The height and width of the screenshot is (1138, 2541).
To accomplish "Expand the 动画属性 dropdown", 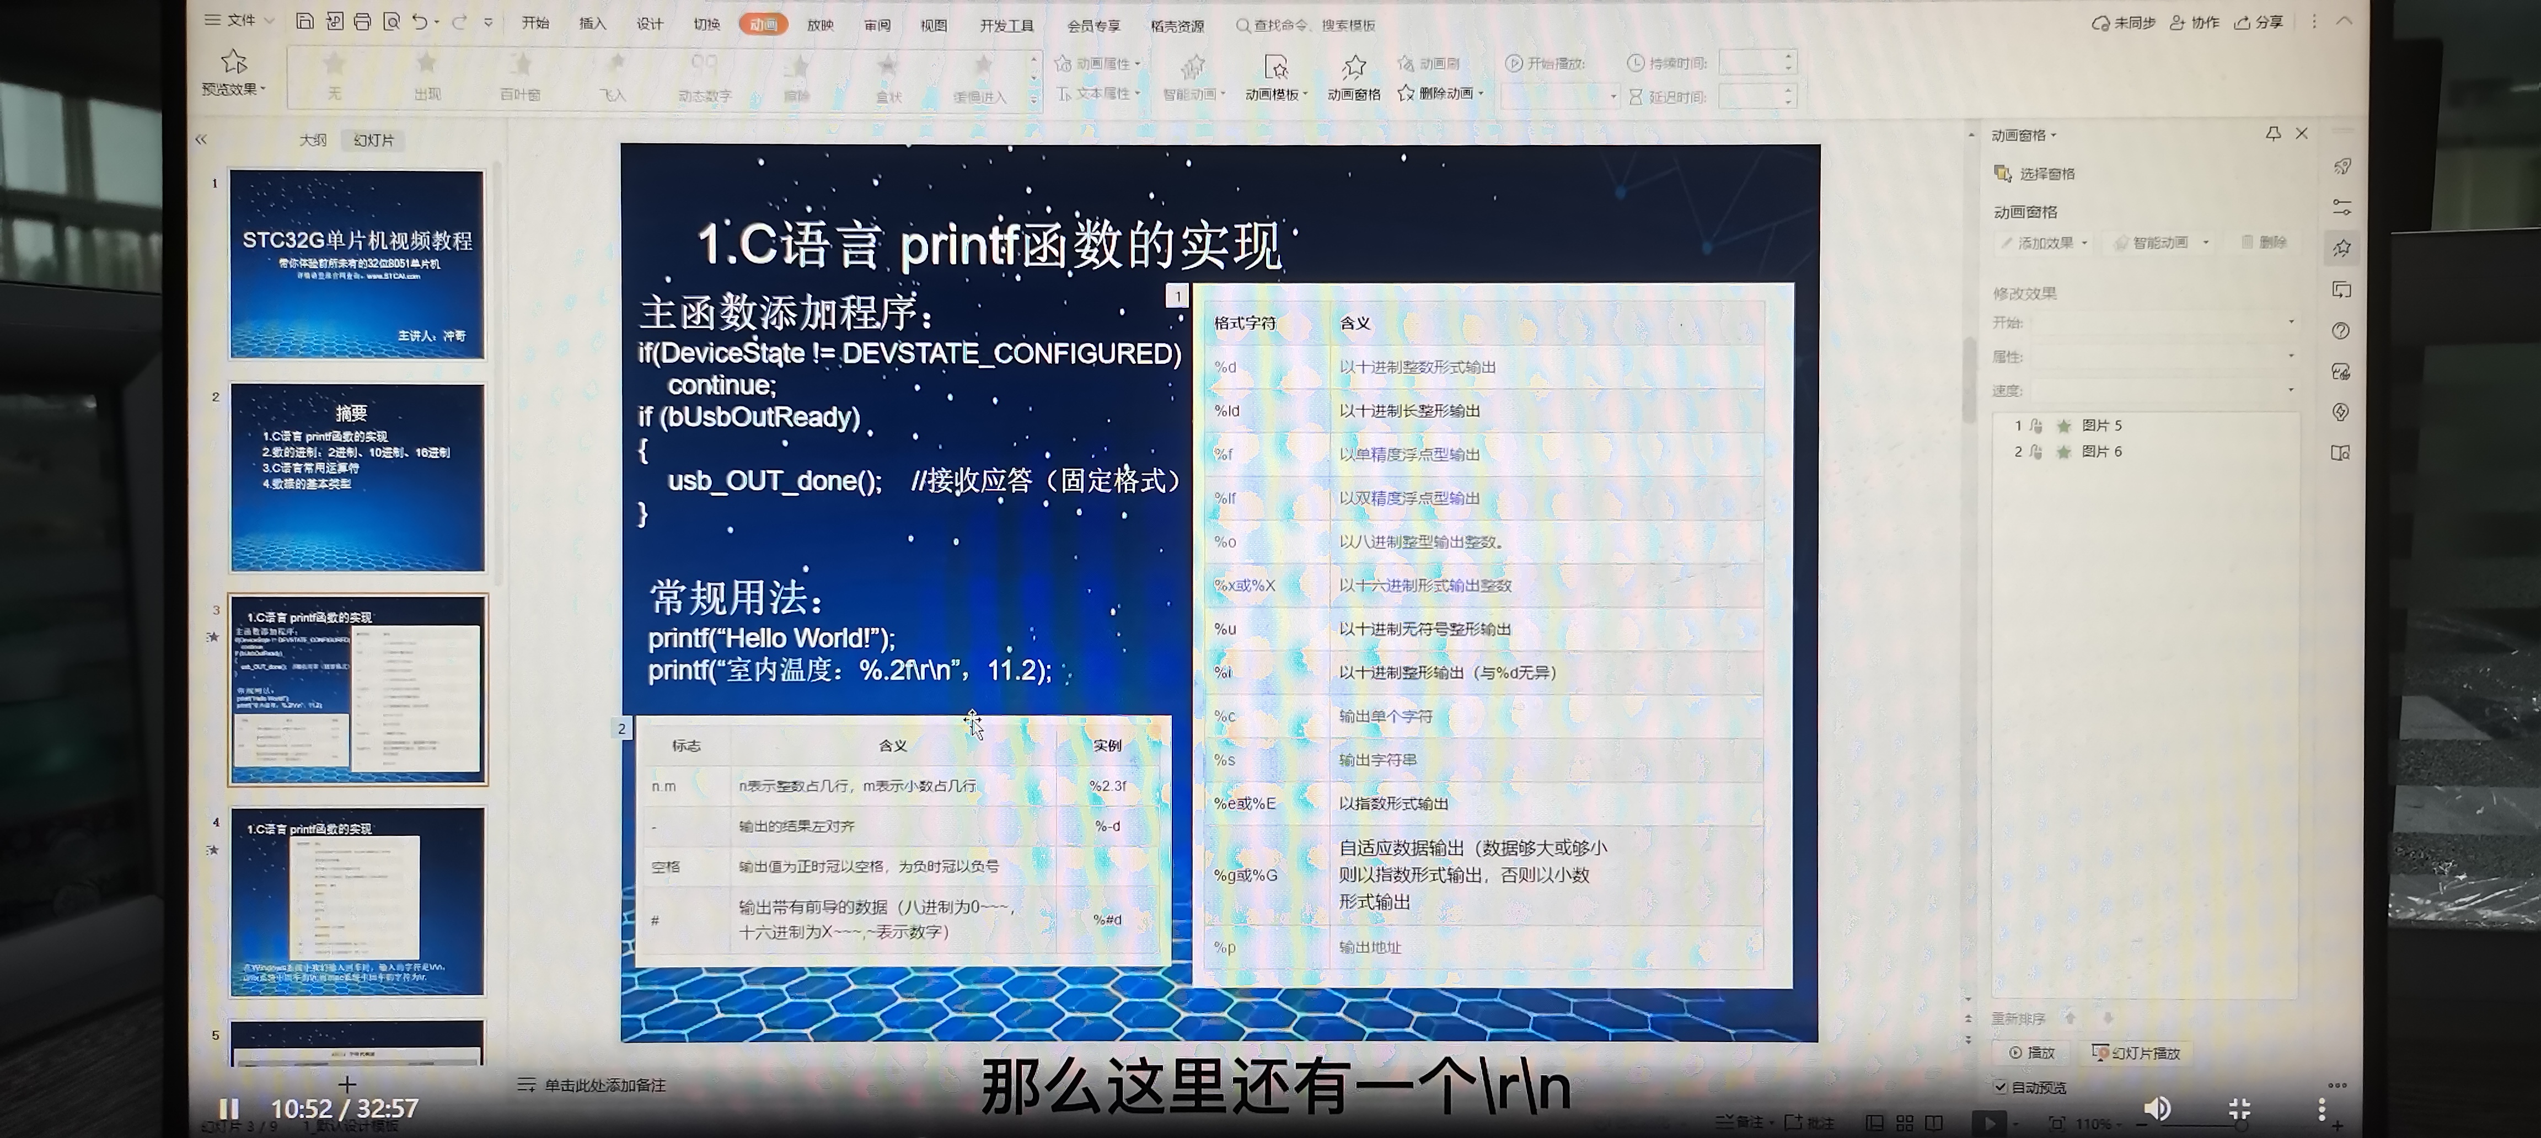I will pyautogui.click(x=1098, y=63).
